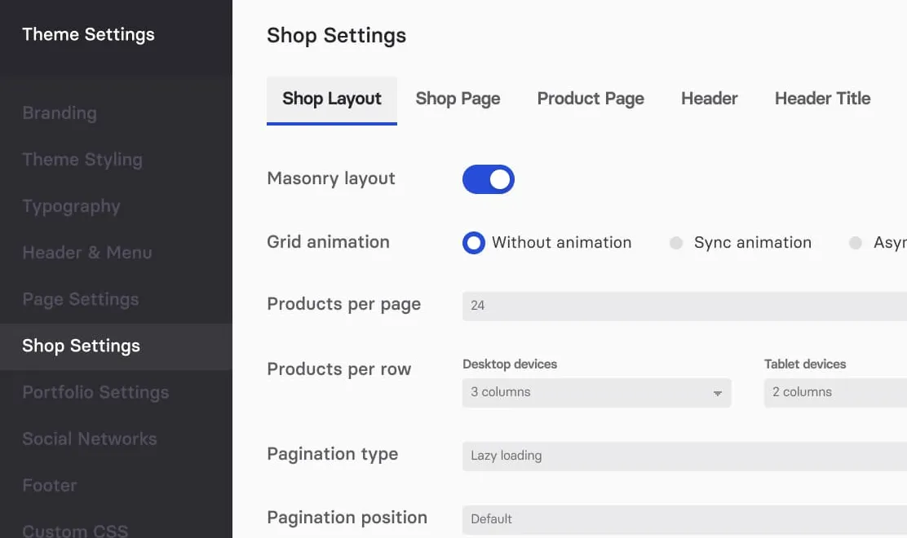The height and width of the screenshot is (538, 907).
Task: Expand the Pagination type dropdown
Action: (x=684, y=456)
